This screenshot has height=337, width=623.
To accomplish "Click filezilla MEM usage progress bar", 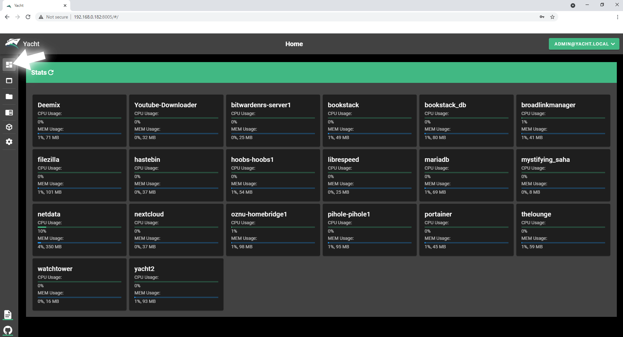I will coord(79,188).
